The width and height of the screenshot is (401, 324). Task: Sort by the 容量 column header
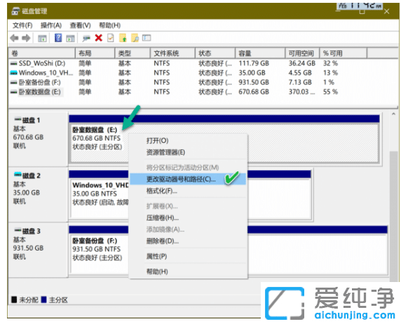(260, 53)
